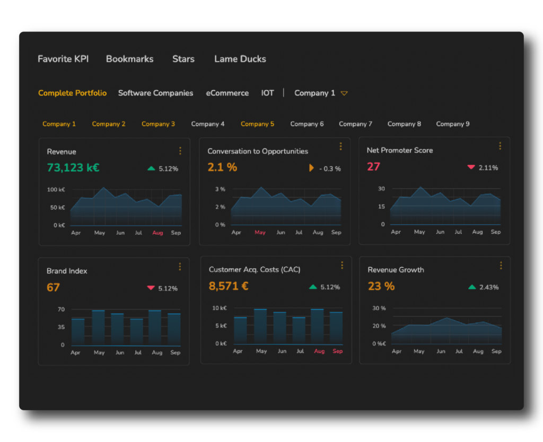Toggle Company 4 filter chip on
This screenshot has height=442, width=543.
pos(207,124)
